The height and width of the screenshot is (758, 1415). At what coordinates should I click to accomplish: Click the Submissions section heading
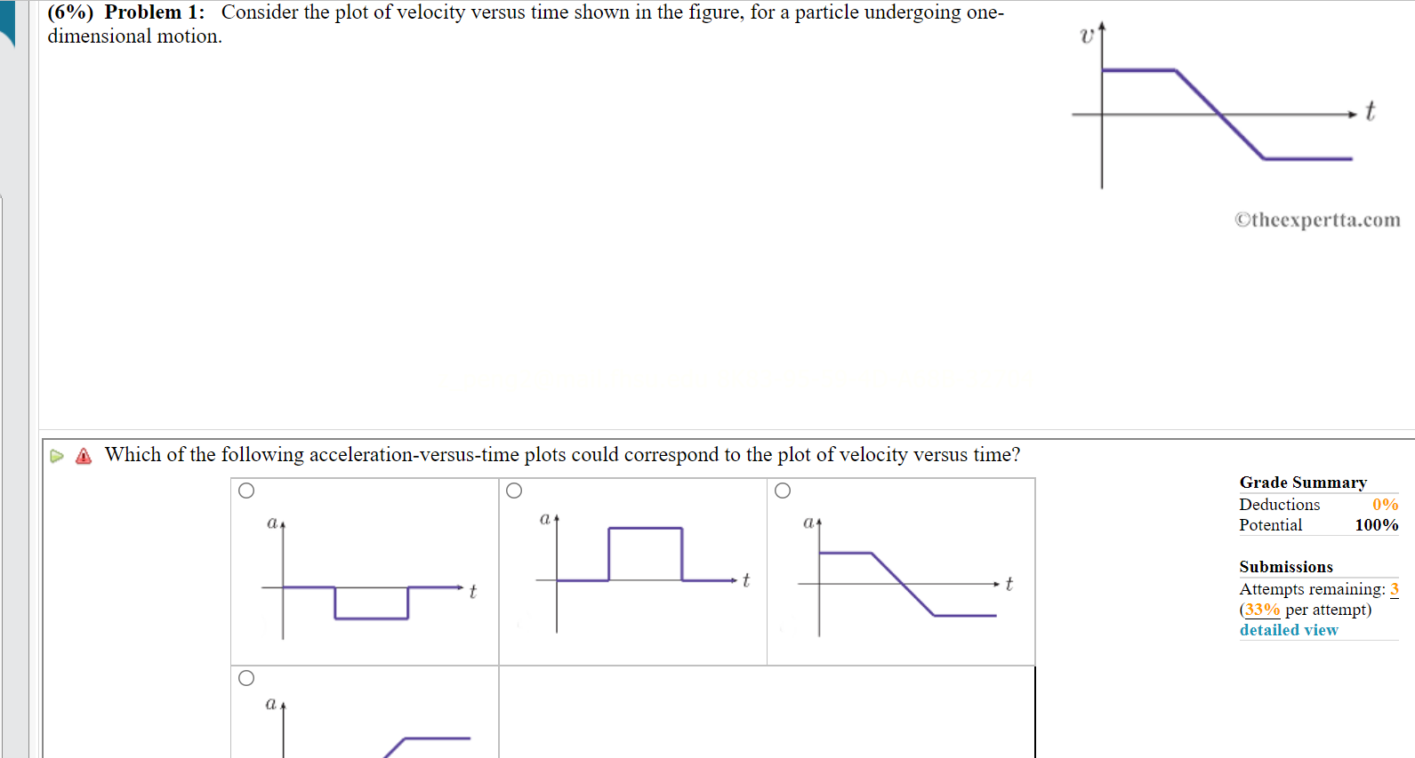pyautogui.click(x=1285, y=567)
